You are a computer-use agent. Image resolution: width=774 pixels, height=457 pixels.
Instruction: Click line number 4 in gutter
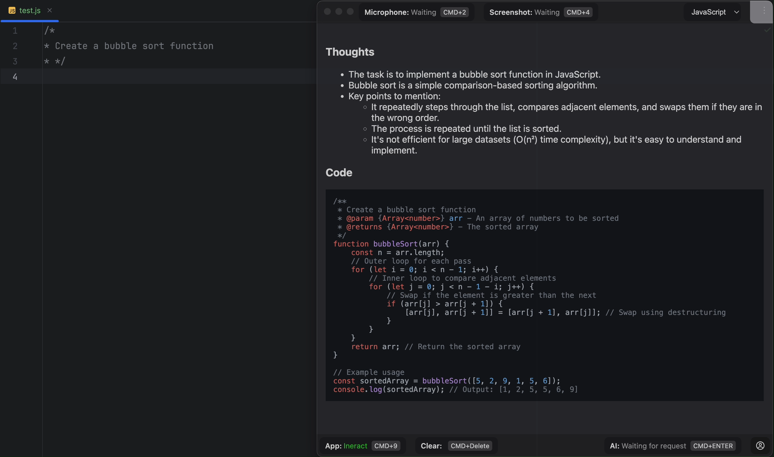click(15, 77)
